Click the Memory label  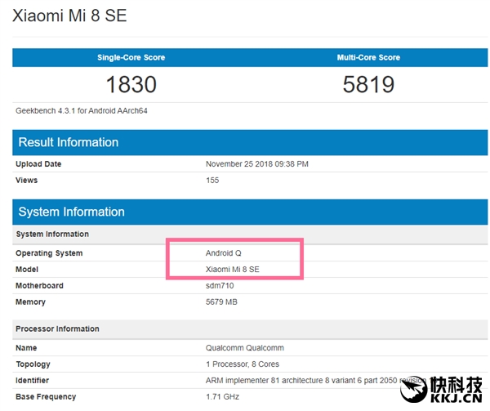(x=31, y=302)
